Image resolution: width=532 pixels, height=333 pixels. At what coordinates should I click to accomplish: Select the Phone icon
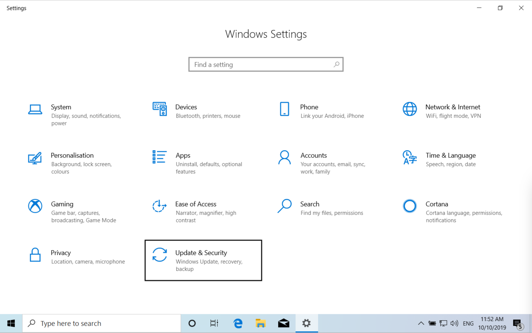[x=284, y=109]
